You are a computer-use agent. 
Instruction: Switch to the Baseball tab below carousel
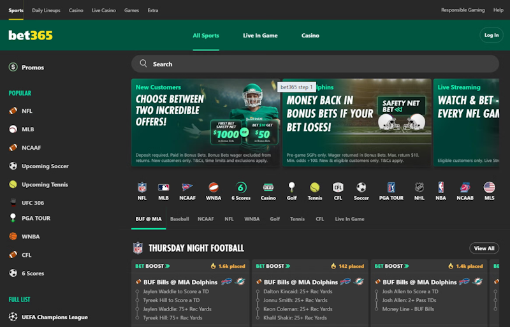click(180, 219)
